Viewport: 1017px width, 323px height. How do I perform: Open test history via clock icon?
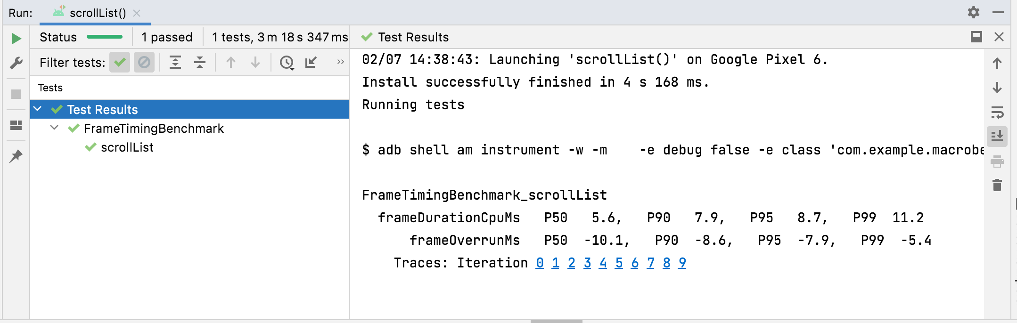click(x=287, y=62)
